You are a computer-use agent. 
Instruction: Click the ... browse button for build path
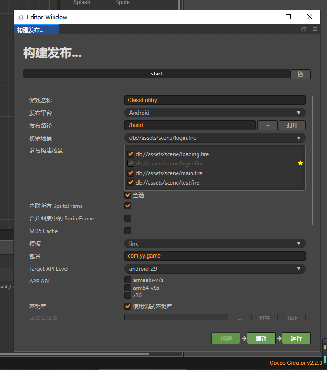click(267, 125)
